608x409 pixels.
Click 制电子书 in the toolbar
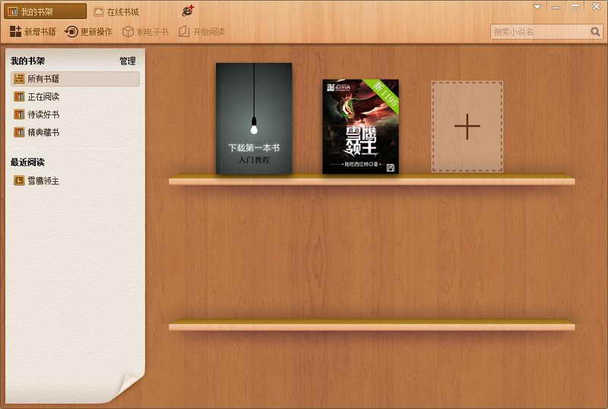pyautogui.click(x=145, y=31)
